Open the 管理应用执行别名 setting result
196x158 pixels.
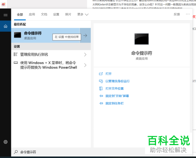click(x=51, y=54)
